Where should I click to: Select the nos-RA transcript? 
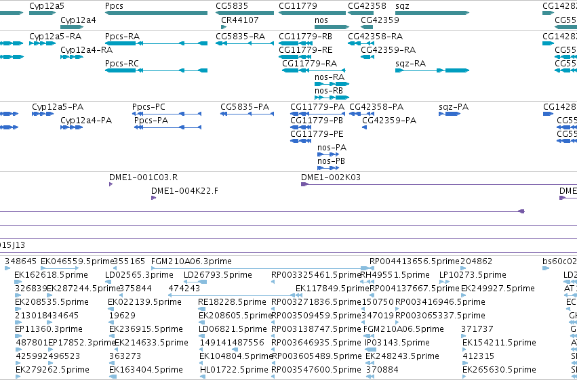click(332, 84)
